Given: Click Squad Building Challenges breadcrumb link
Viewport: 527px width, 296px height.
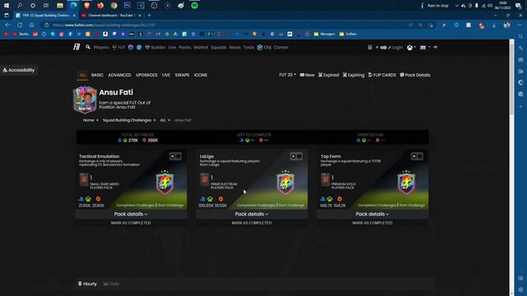Looking at the screenshot, I should pos(127,120).
